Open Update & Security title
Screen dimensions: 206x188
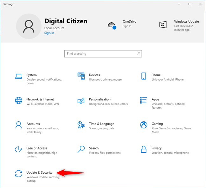pos(39,172)
